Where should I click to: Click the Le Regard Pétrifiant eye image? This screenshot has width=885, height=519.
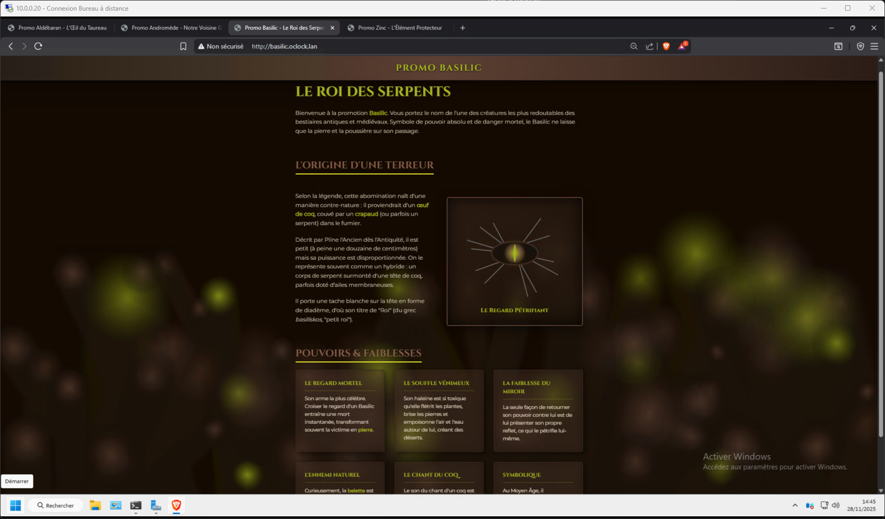pyautogui.click(x=515, y=254)
